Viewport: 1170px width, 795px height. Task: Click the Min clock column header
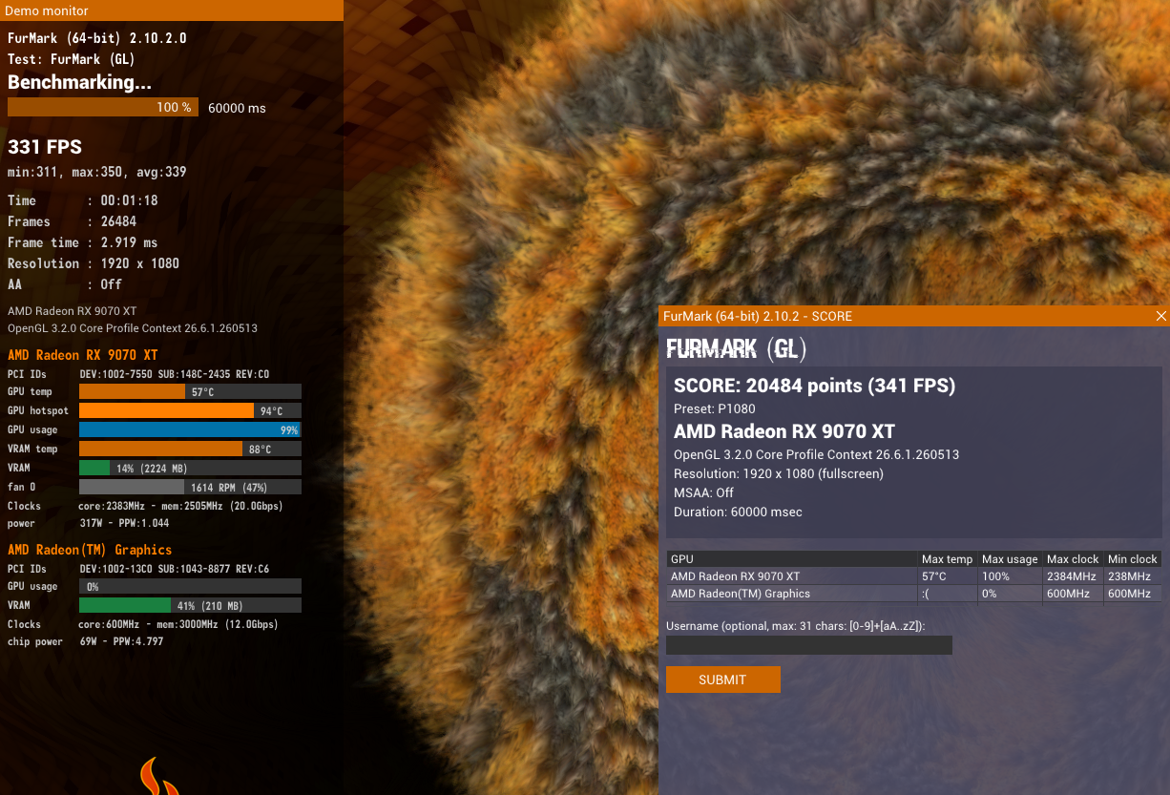point(1133,559)
